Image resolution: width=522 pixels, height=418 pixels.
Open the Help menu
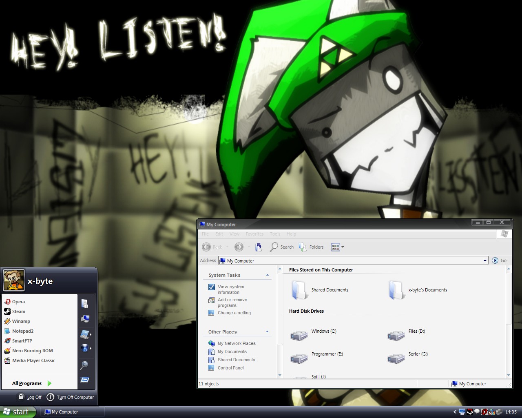coord(291,234)
